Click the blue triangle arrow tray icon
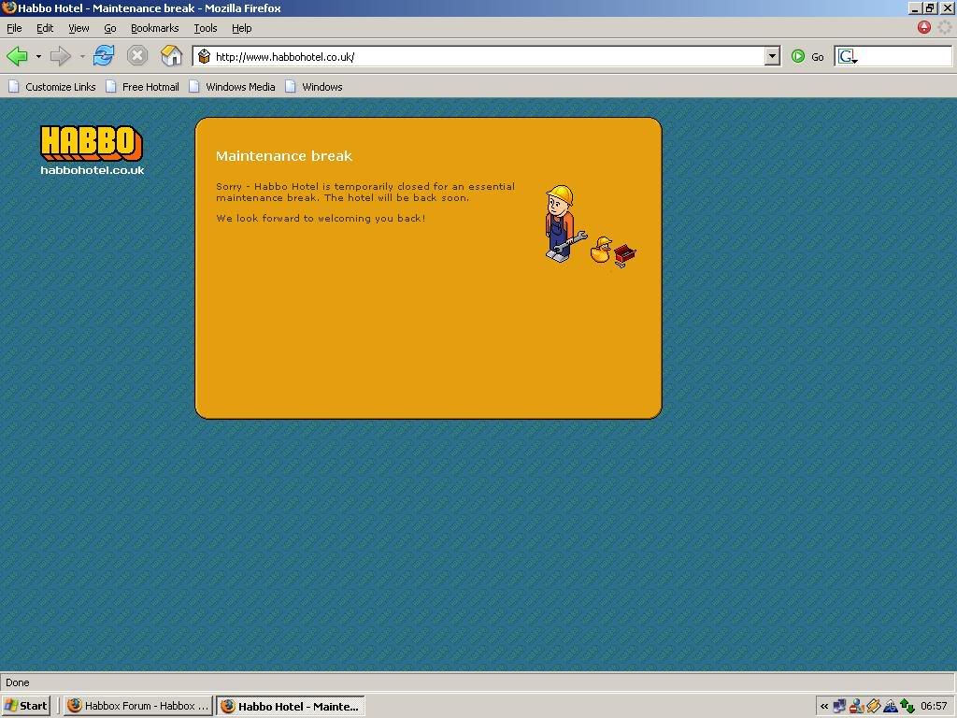 (x=891, y=706)
